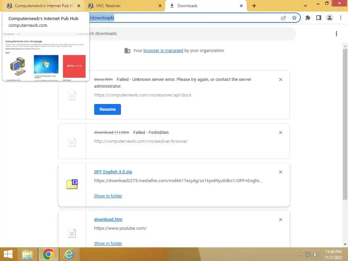Switch to the VNC Resolver tab

[124, 6]
